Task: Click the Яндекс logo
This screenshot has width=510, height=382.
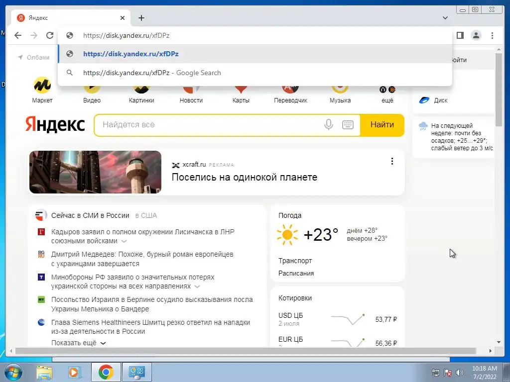Action: tap(55, 125)
